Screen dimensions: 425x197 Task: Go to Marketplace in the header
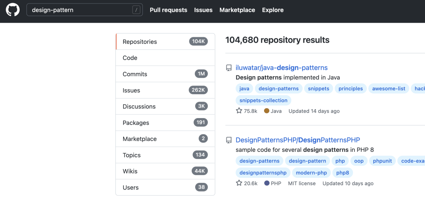tap(237, 10)
